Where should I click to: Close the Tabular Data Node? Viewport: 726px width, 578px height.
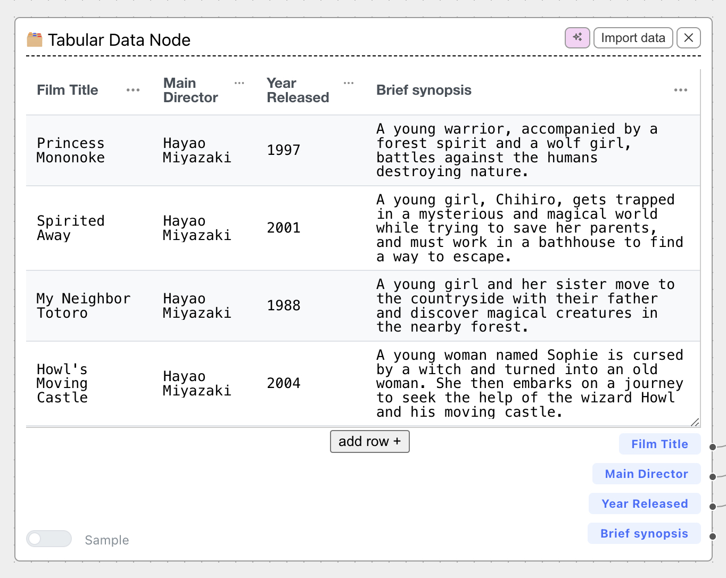pos(688,38)
